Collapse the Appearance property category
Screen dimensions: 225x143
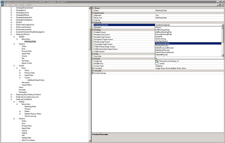click(93, 13)
